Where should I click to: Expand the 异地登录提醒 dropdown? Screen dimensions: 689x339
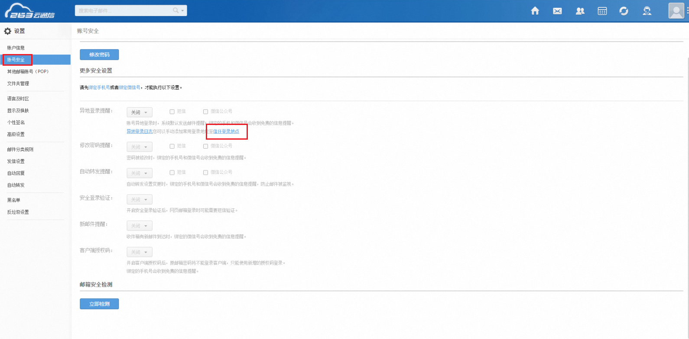pos(140,112)
